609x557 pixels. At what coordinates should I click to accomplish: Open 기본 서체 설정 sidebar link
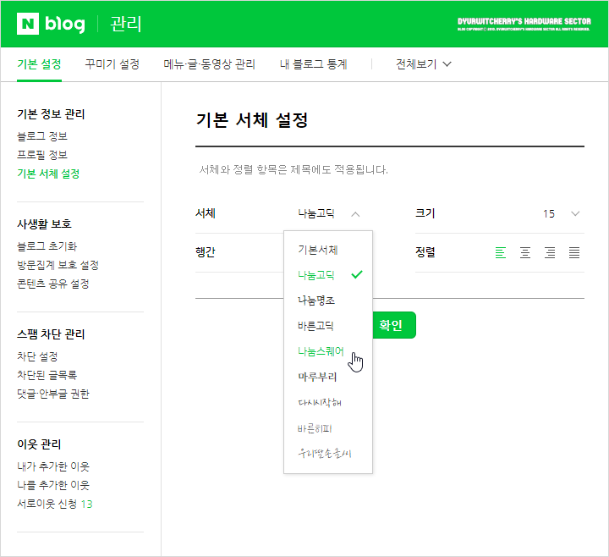click(x=48, y=174)
